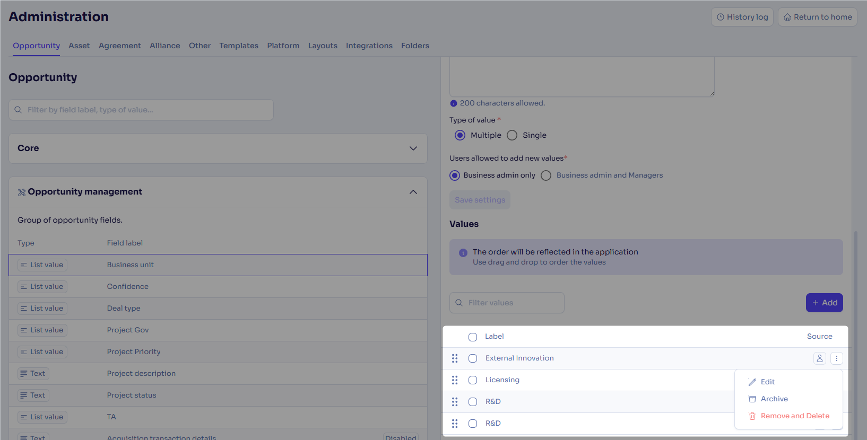The height and width of the screenshot is (440, 867).
Task: Click the drag handle beside Licensing
Action: [455, 380]
